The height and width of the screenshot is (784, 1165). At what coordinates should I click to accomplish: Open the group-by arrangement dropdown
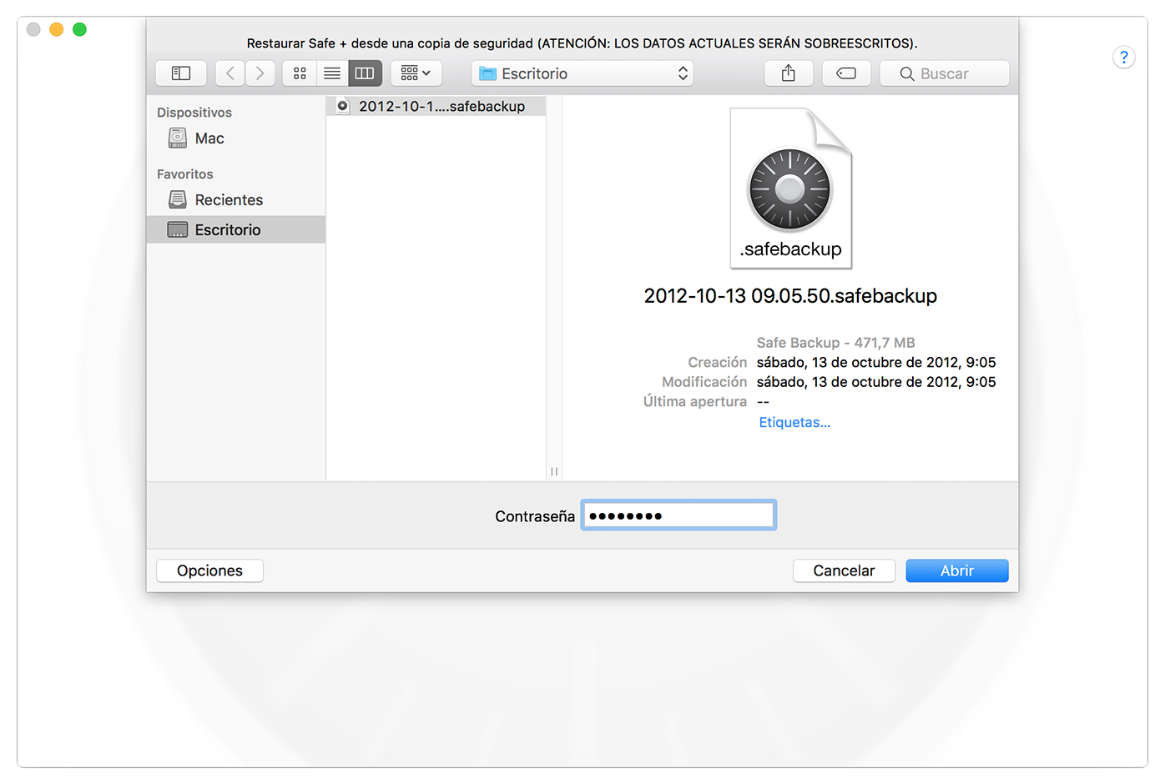pos(416,73)
